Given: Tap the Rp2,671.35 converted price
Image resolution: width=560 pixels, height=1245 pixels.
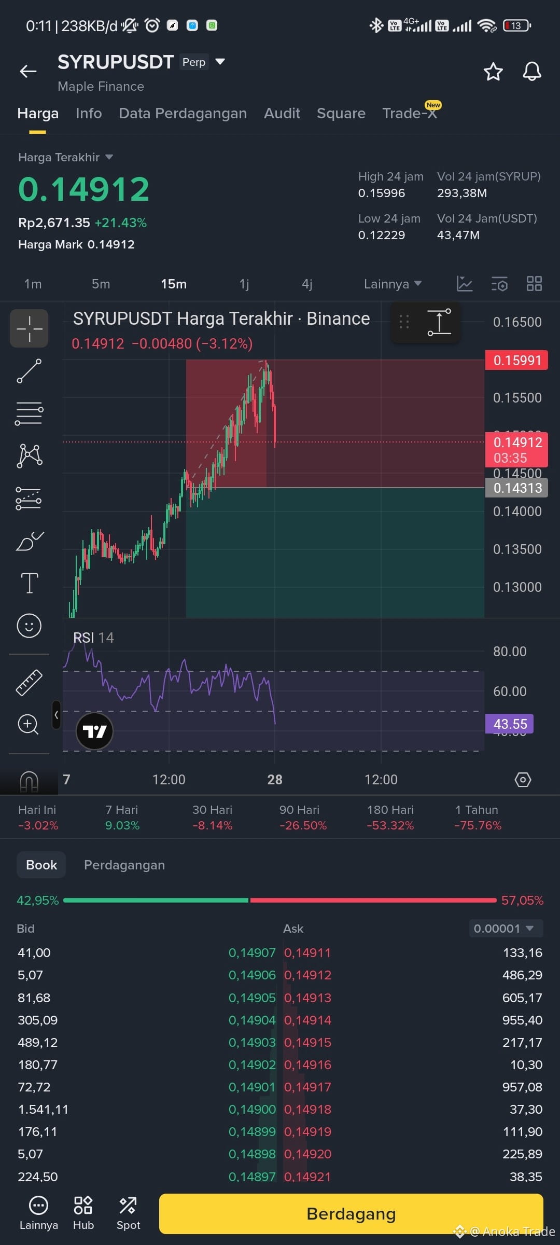Looking at the screenshot, I should point(54,223).
